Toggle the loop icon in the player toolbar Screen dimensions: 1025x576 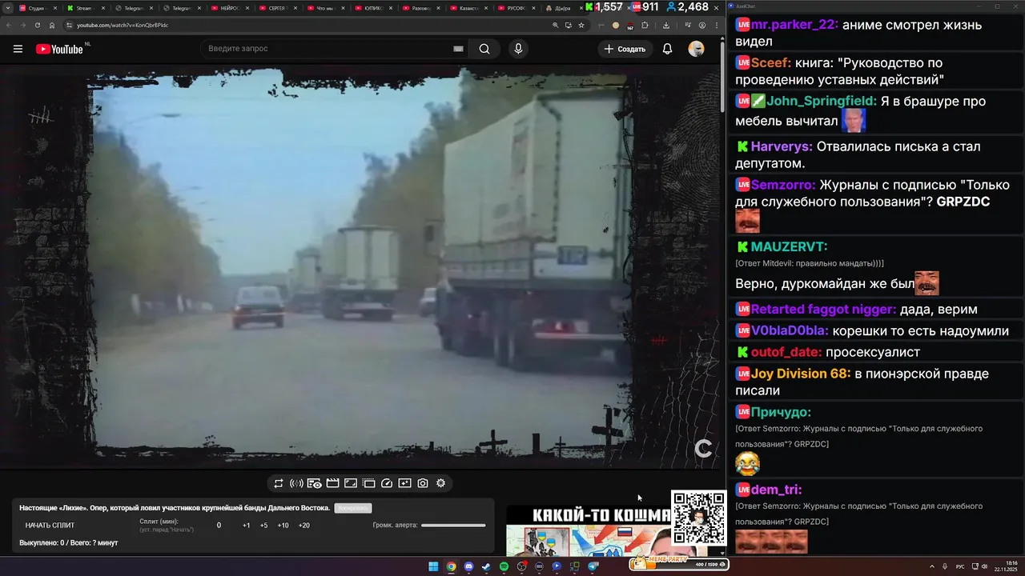[279, 483]
